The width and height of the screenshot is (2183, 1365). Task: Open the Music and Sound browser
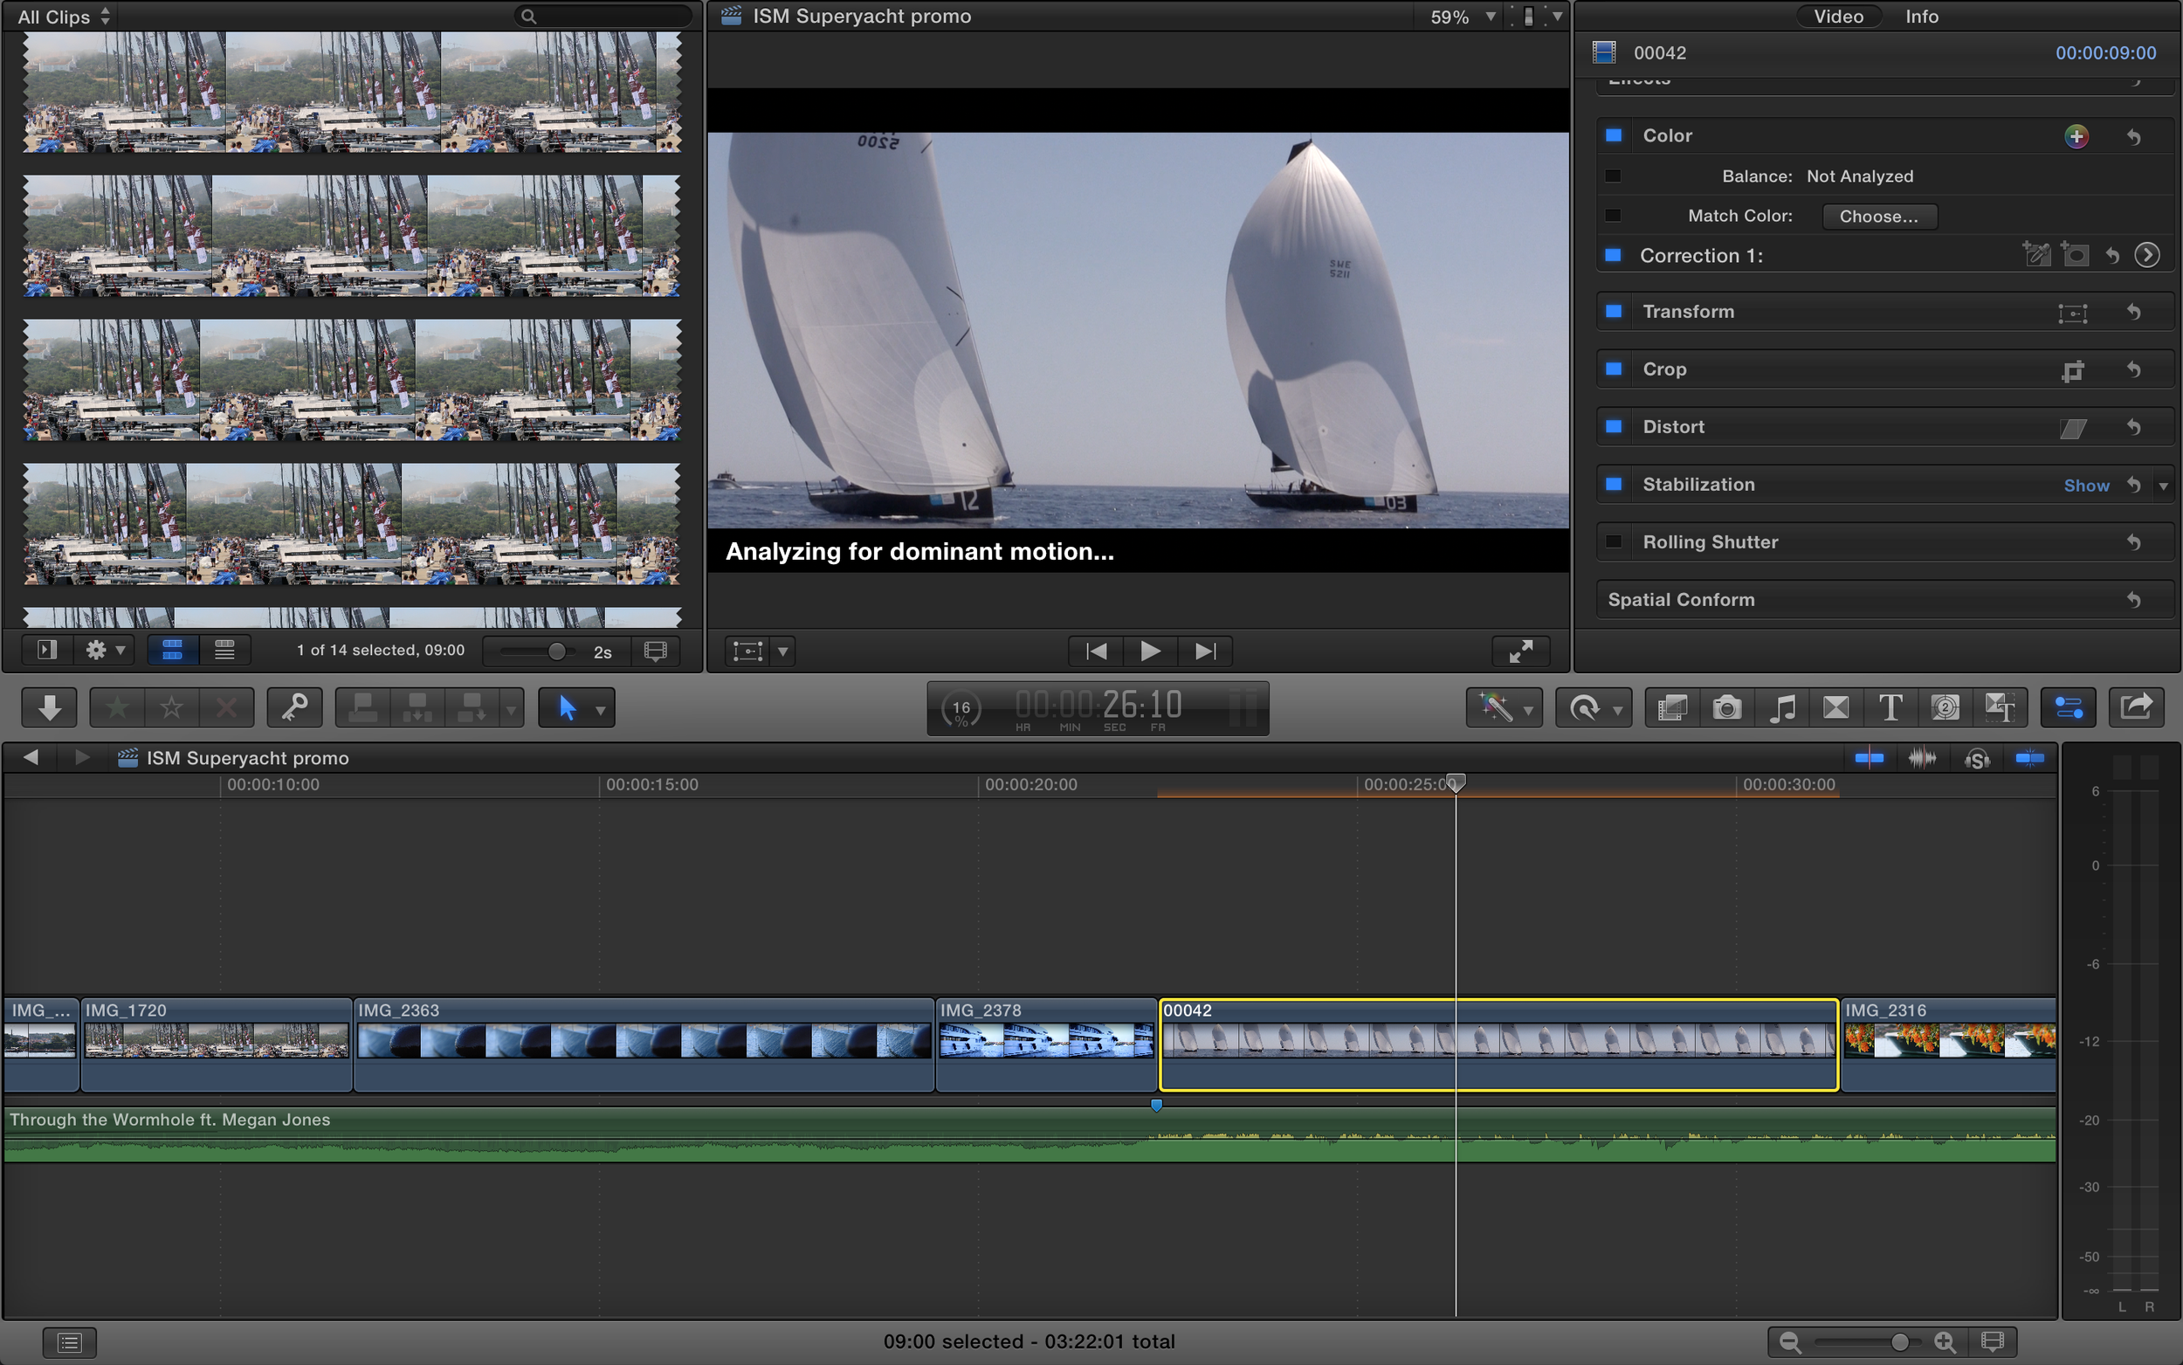point(1781,707)
